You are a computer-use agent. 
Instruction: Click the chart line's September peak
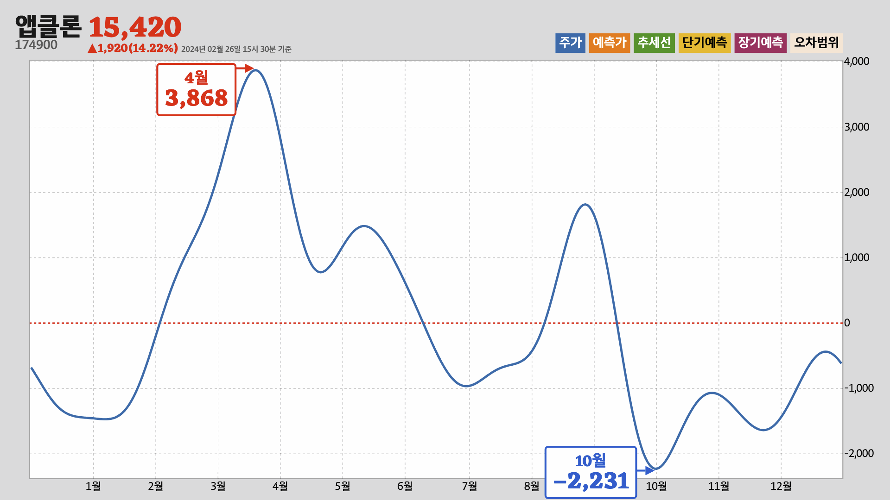[585, 204]
